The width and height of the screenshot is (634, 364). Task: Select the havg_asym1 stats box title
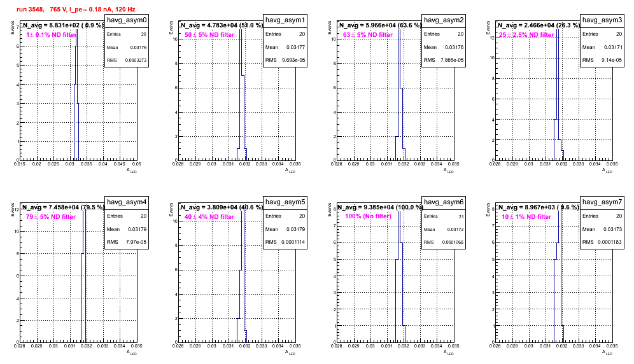[x=285, y=20]
